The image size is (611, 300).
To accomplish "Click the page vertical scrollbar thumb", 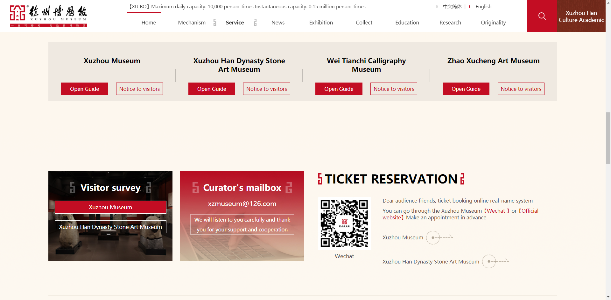I will (608, 138).
